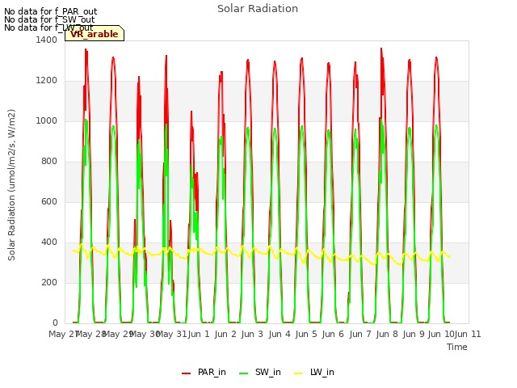The width and height of the screenshot is (517, 388).
Task: Click the 400 y-axis tick label
Action: (49, 242)
